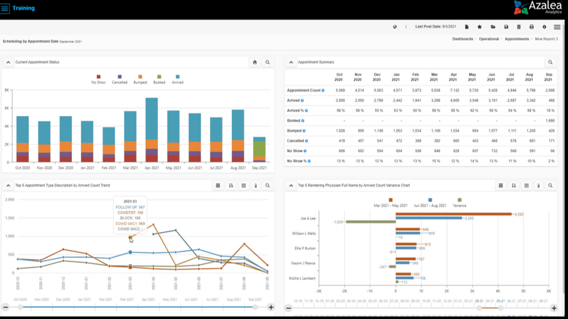Toggle the Variance series in physician chart legend
This screenshot has height=319, width=568.
459,203
